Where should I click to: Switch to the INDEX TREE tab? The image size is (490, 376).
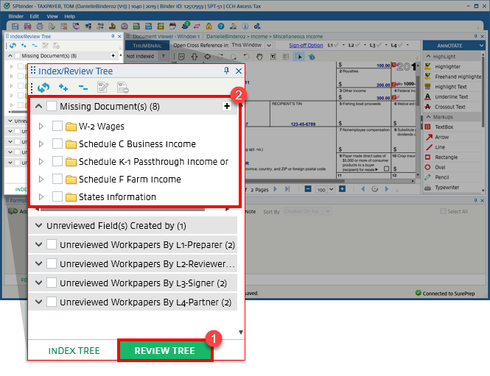pyautogui.click(x=74, y=350)
